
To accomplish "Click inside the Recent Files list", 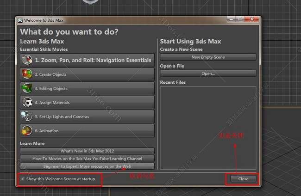I will tap(208, 128).
